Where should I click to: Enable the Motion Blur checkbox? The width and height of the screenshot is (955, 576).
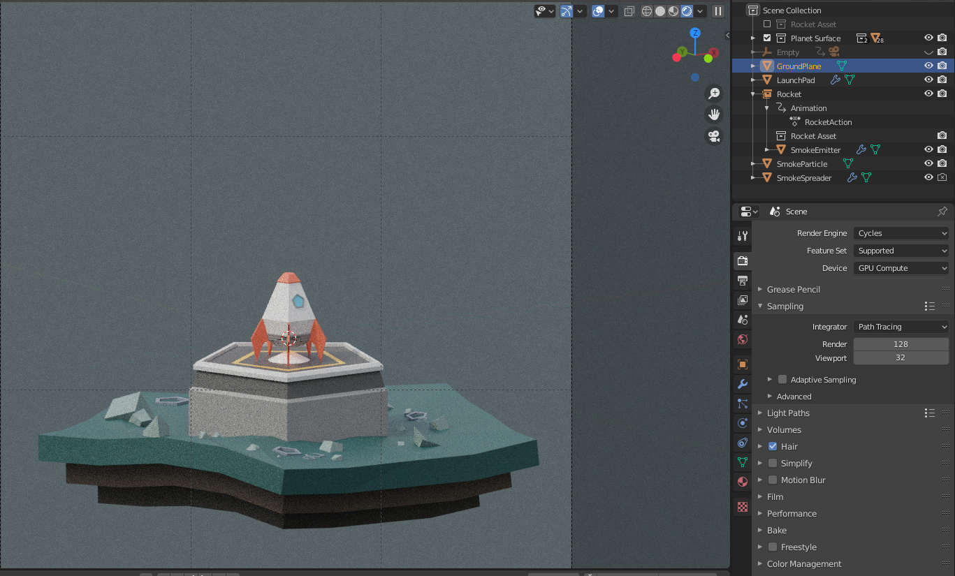coord(772,480)
